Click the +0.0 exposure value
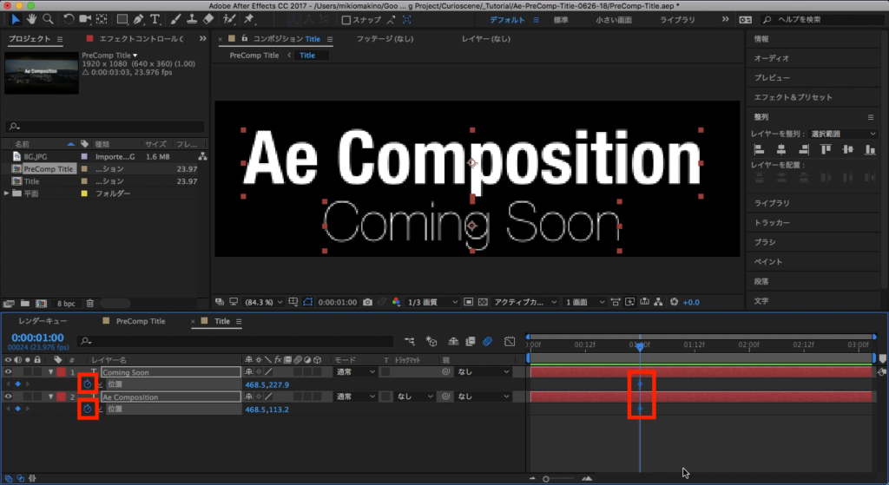The image size is (889, 485). tap(690, 302)
